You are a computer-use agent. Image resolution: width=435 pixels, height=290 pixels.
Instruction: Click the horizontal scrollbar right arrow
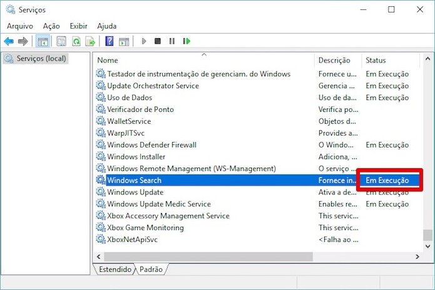[x=417, y=257]
